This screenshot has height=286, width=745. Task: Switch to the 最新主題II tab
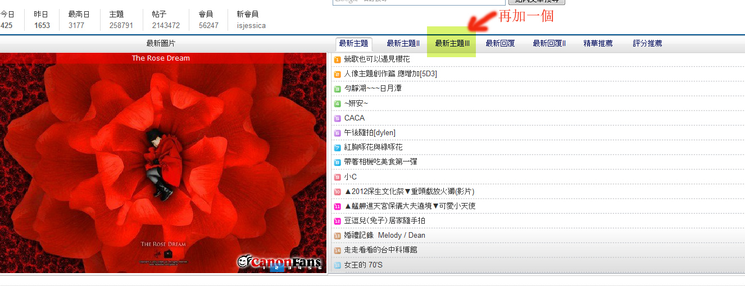[x=403, y=44]
